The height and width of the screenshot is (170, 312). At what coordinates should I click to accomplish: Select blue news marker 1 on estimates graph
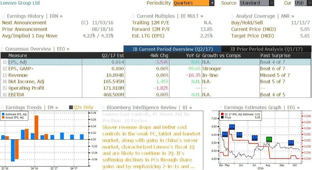pyautogui.click(x=225, y=134)
